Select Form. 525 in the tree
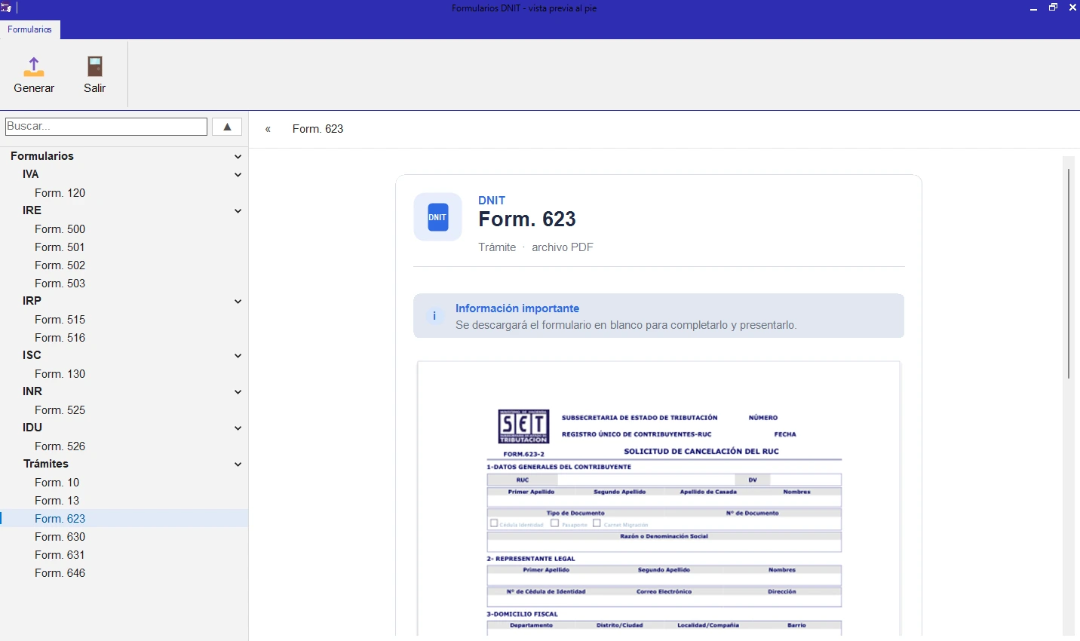The width and height of the screenshot is (1080, 641). coord(60,410)
